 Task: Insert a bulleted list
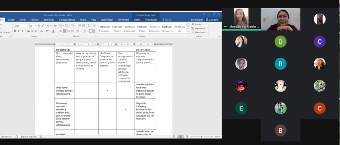pos(60,26)
